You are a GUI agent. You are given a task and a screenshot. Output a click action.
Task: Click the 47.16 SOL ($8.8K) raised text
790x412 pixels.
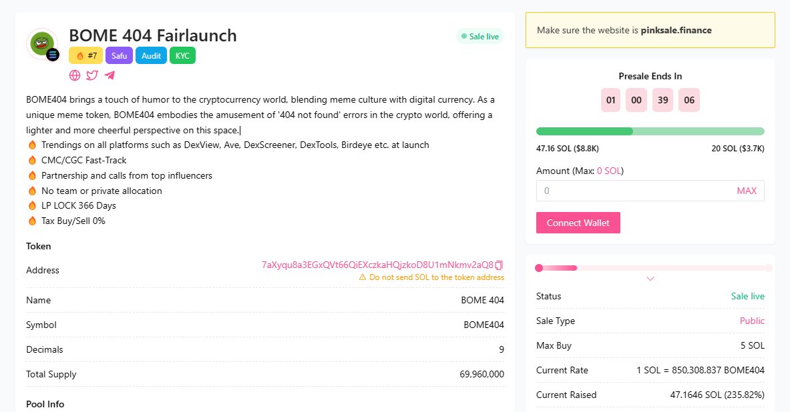click(x=568, y=149)
